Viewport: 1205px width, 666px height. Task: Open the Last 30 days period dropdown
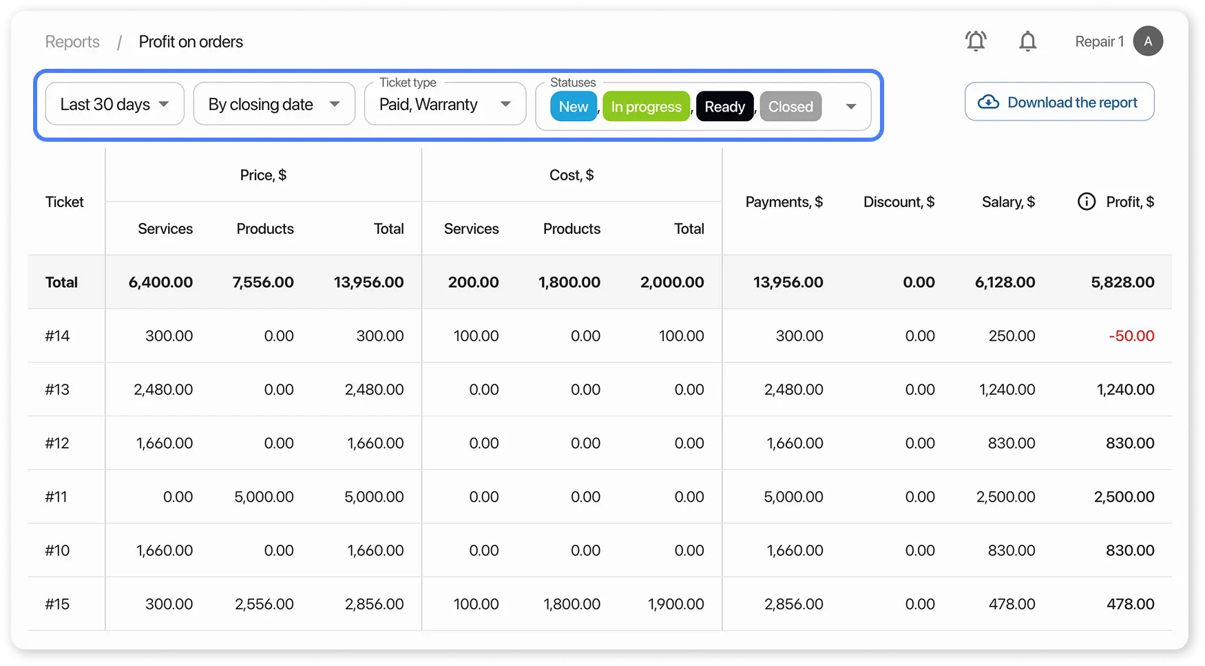pos(114,104)
